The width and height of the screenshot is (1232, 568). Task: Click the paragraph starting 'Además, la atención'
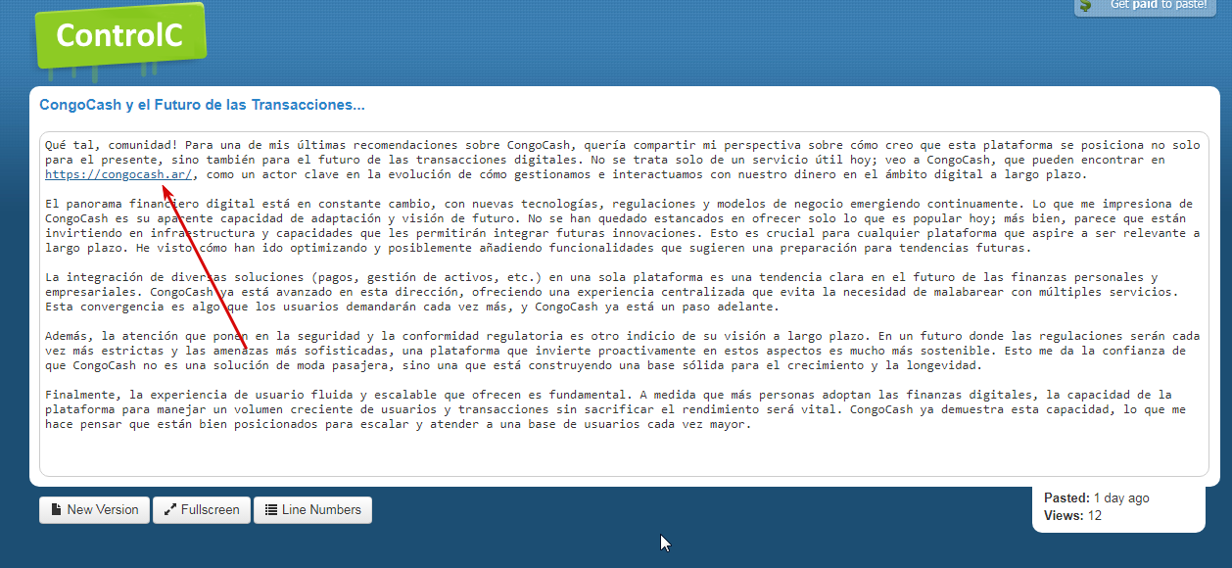point(622,351)
